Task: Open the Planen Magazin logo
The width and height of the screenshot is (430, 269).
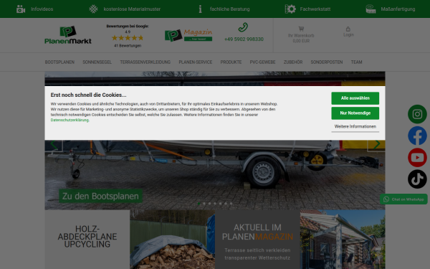Action: click(188, 35)
